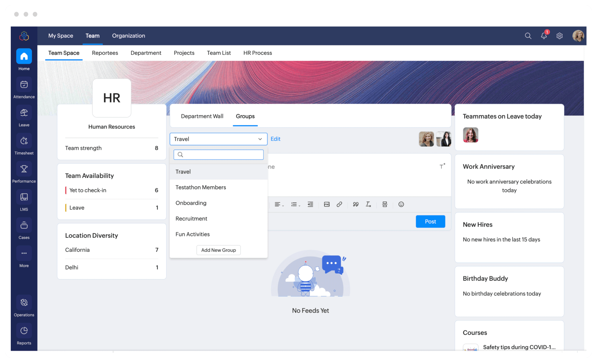Collapse the Travel group dropdown
The width and height of the screenshot is (597, 363).
[x=260, y=139]
